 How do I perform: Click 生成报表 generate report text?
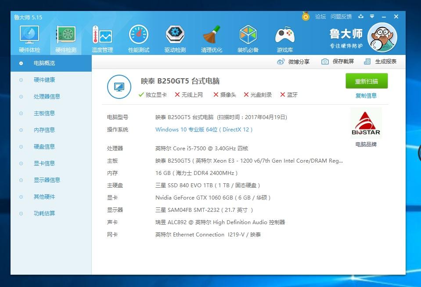pyautogui.click(x=386, y=62)
